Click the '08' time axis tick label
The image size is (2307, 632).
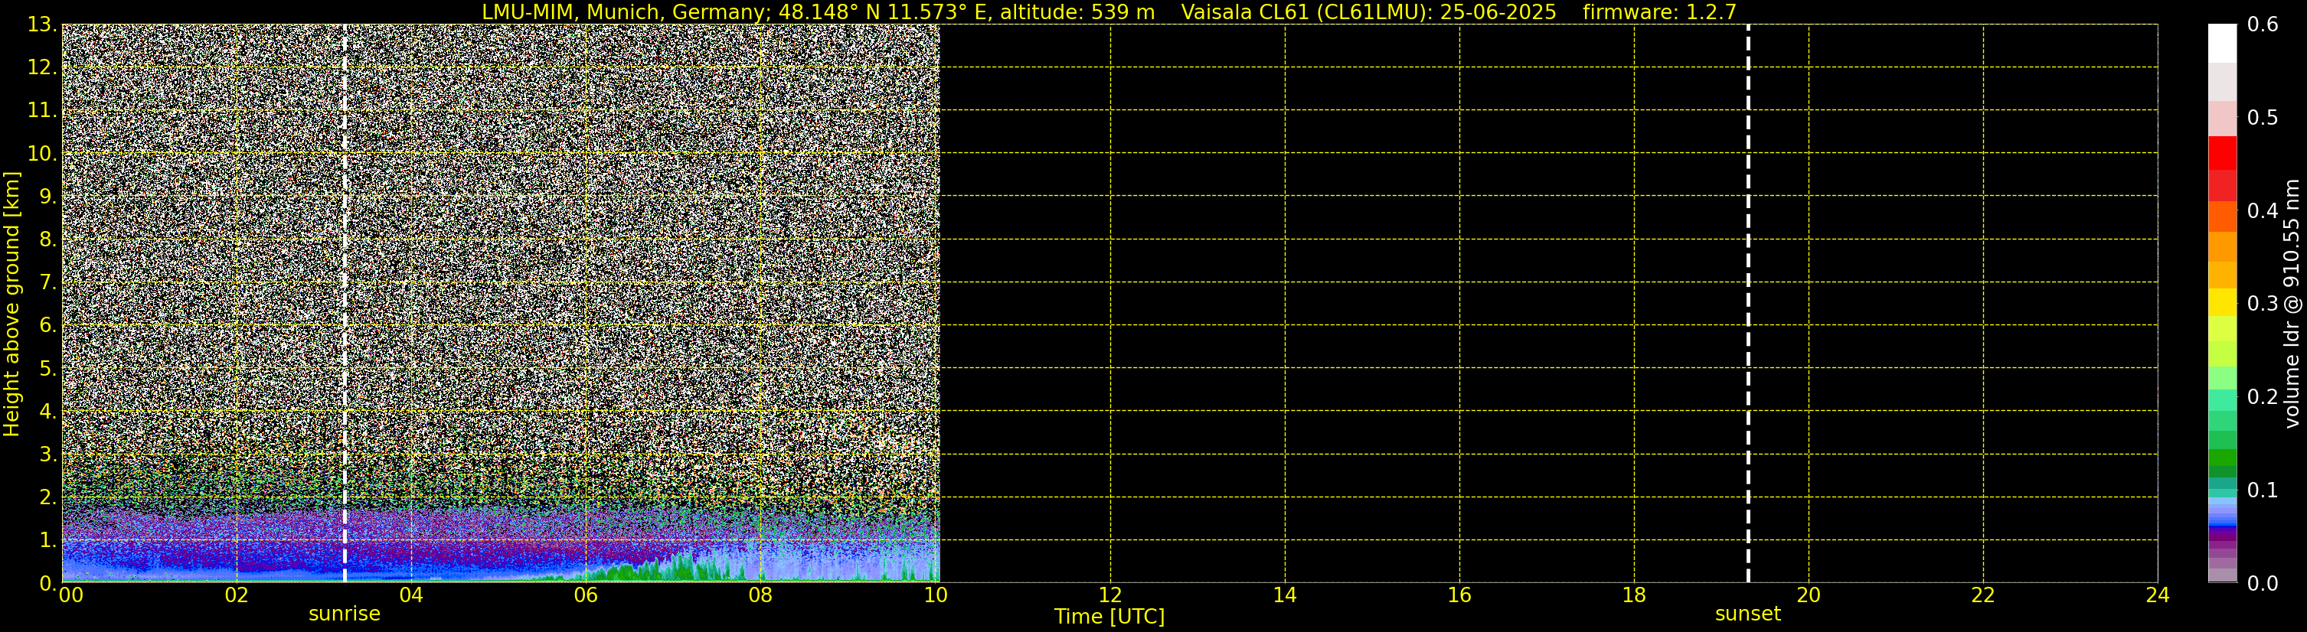coord(760,595)
